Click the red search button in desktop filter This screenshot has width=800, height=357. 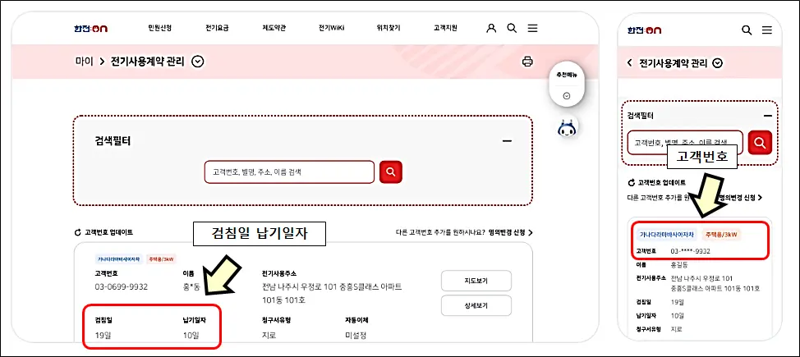tap(391, 172)
